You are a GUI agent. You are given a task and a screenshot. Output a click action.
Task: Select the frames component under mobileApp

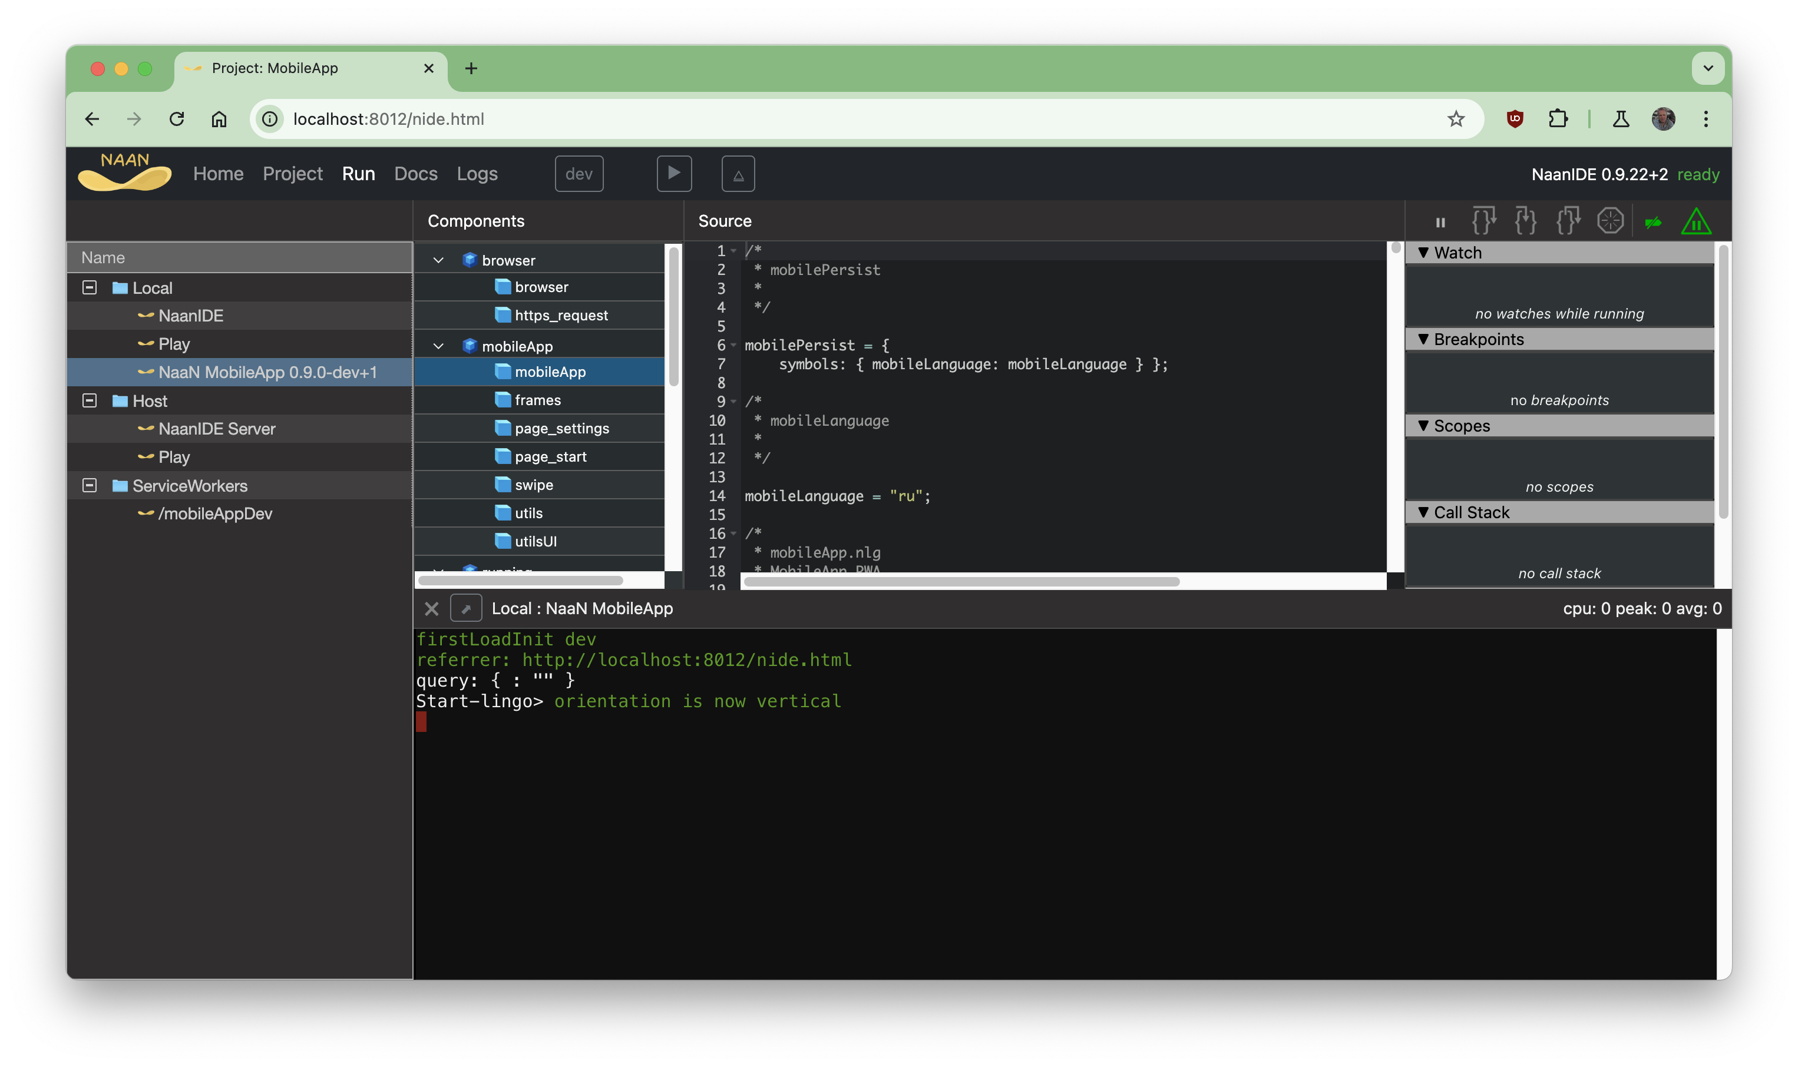coord(537,400)
